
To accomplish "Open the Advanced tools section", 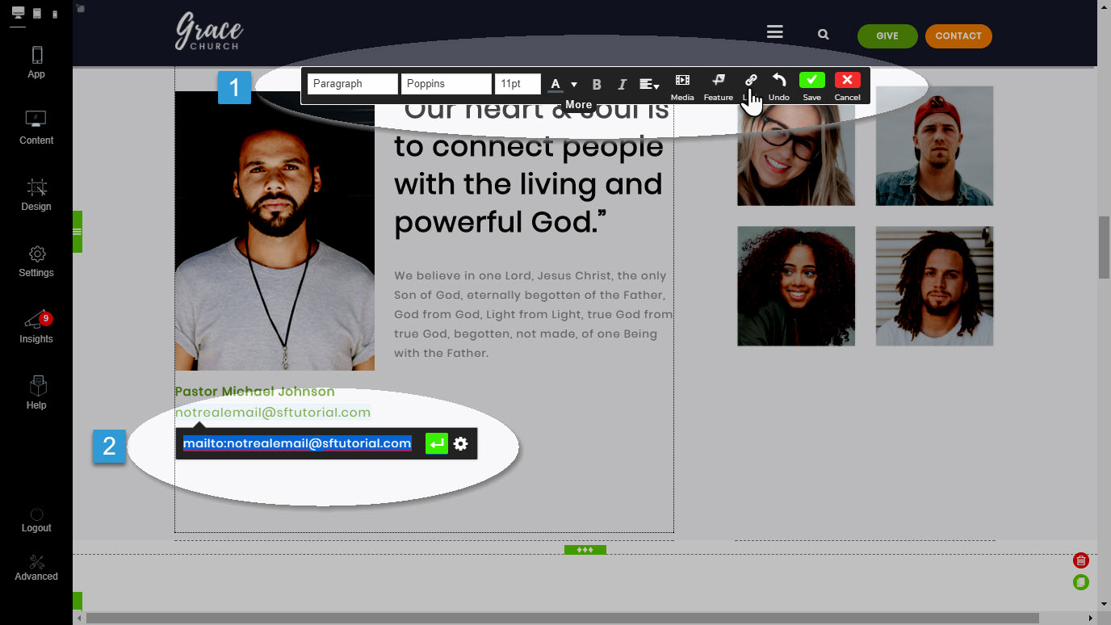I will click(x=36, y=568).
